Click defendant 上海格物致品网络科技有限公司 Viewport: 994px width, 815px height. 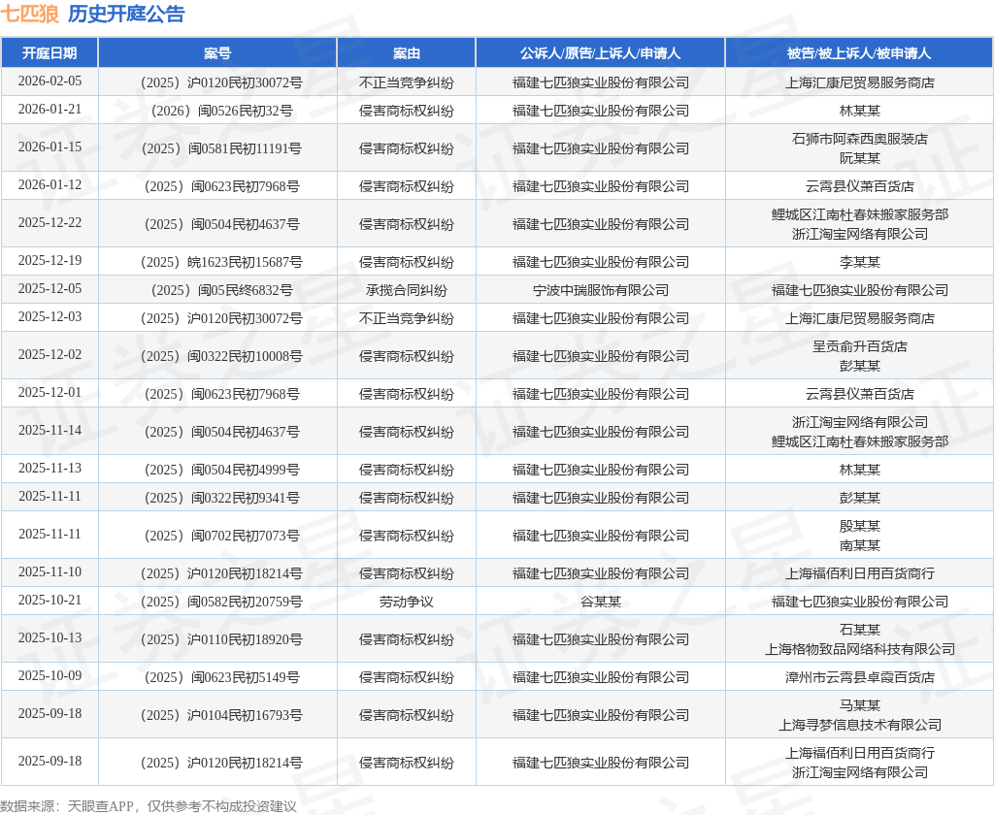click(x=859, y=650)
